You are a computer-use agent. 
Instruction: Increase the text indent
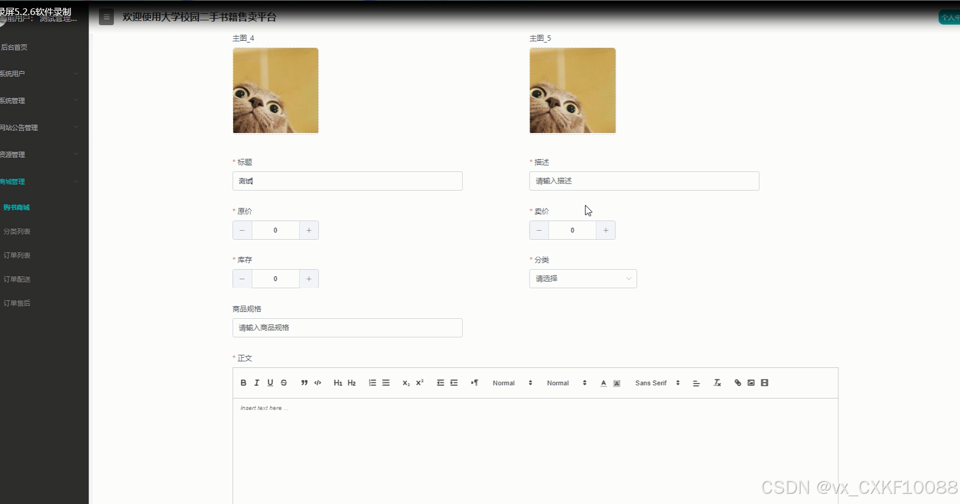tap(454, 383)
